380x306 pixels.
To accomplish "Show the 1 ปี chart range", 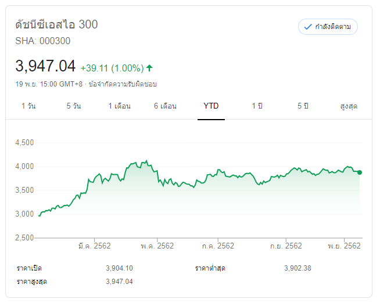I will 257,106.
